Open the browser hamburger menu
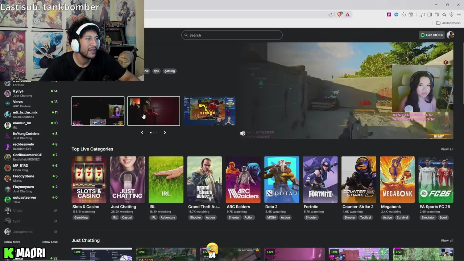Viewport: 464px width, 261px height. (459, 14)
